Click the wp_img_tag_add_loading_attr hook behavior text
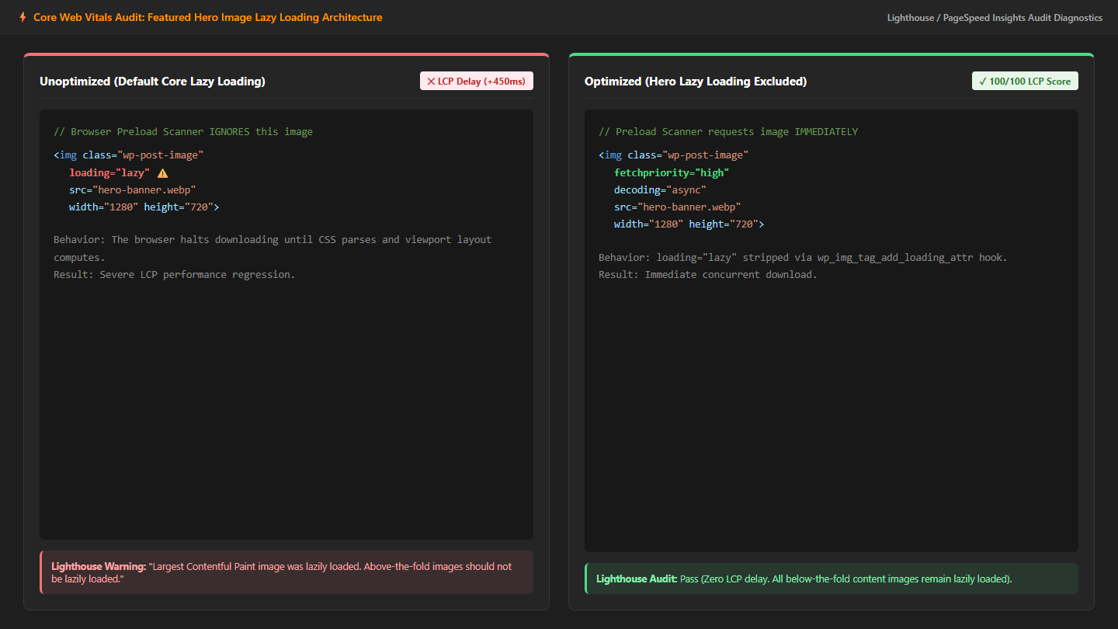Screen dimensions: 1118x629 tap(803, 257)
